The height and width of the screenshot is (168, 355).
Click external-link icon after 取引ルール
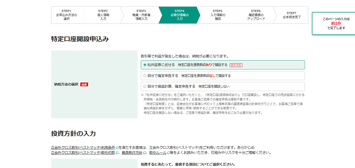coord(168,153)
